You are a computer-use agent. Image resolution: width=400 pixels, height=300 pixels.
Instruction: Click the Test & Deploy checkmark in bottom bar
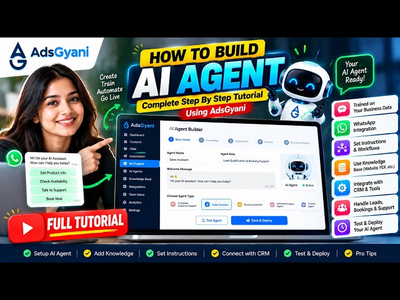point(287,253)
